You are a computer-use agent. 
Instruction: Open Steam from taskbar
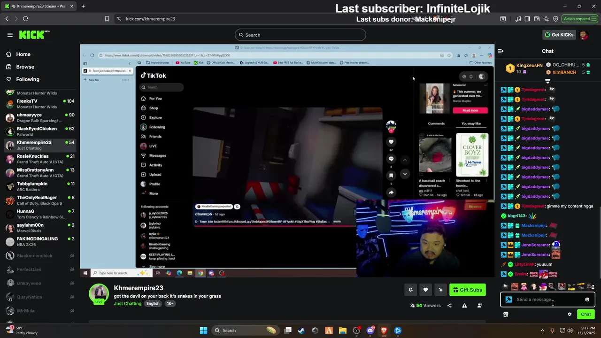301,330
